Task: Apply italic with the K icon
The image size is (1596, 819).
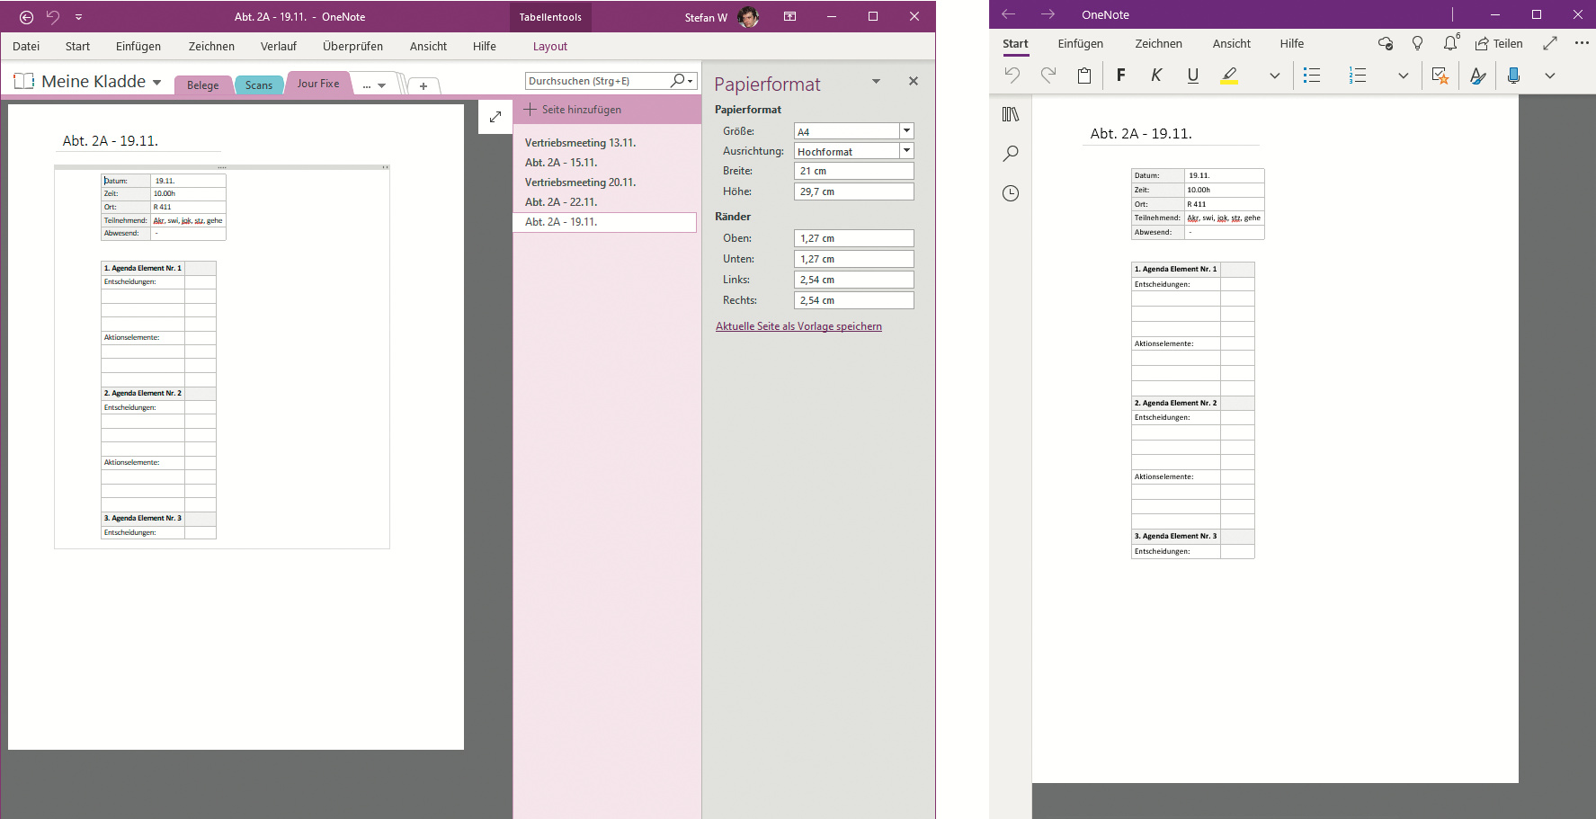Action: coord(1156,76)
